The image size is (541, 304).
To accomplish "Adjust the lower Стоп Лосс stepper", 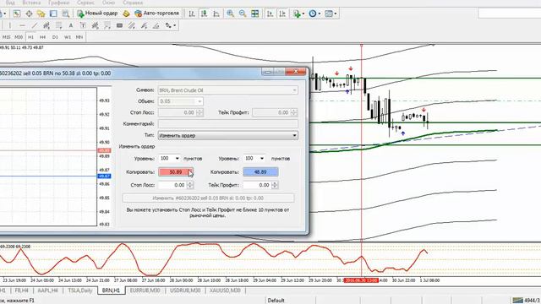I will click(x=189, y=185).
